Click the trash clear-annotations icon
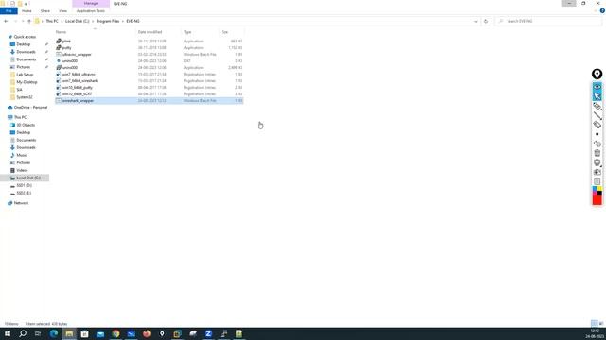 click(x=597, y=153)
